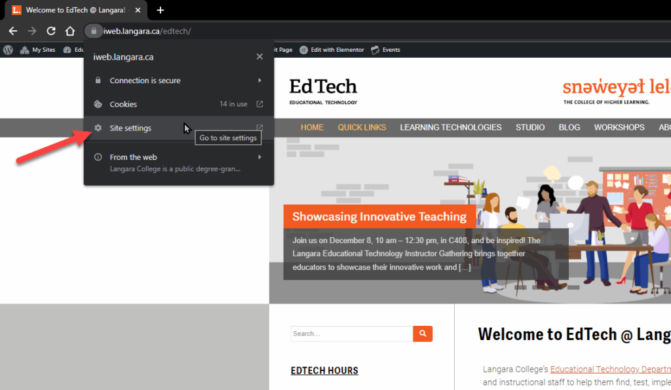This screenshot has width=671, height=390.
Task: Open a new tab with the plus icon
Action: [x=161, y=10]
